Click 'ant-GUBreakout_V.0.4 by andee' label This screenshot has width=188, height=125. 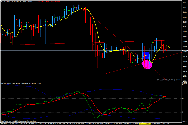click(168, 80)
